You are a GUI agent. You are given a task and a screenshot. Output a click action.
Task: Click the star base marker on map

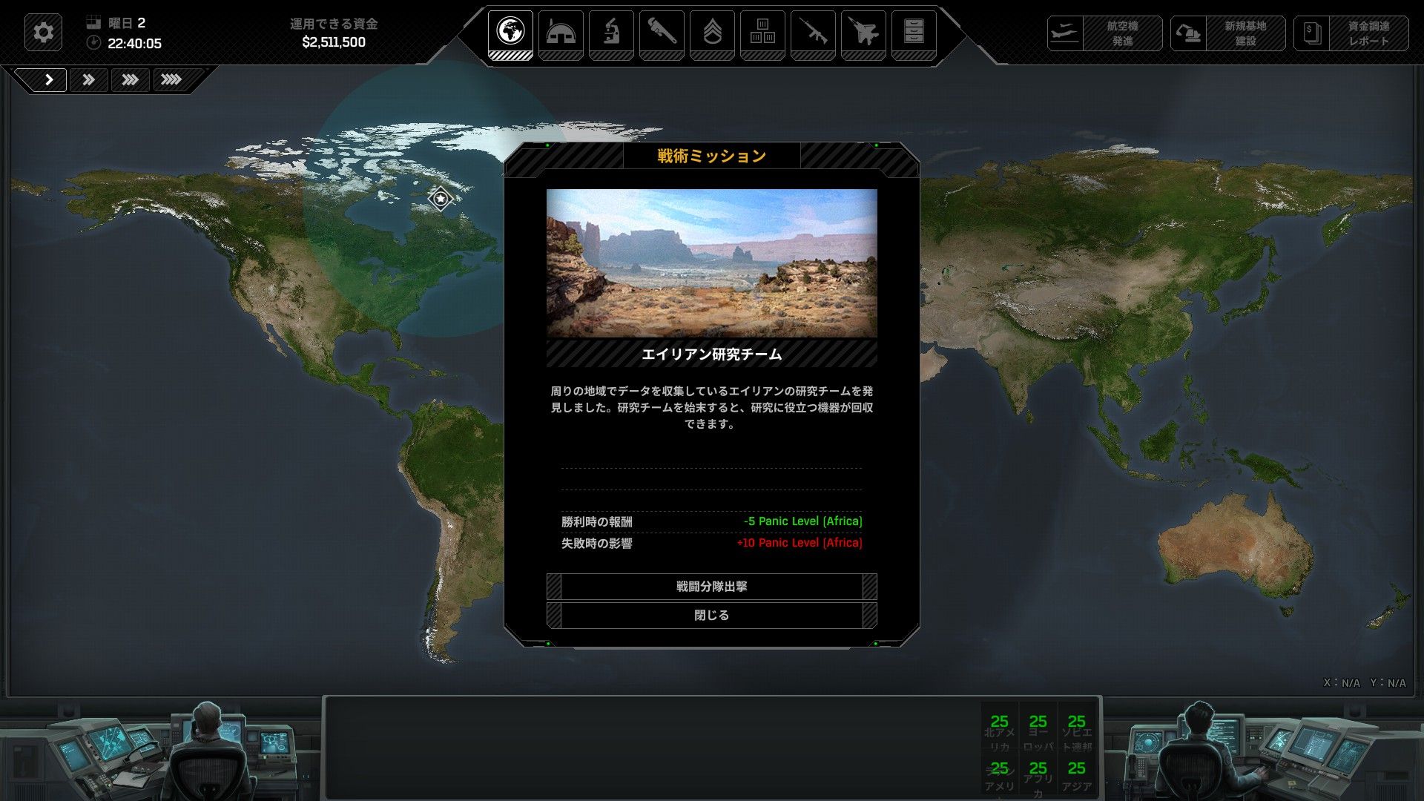tap(441, 199)
